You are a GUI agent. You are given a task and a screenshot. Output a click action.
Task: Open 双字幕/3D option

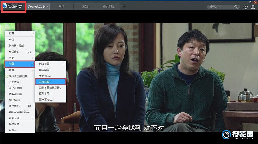(x=51, y=100)
